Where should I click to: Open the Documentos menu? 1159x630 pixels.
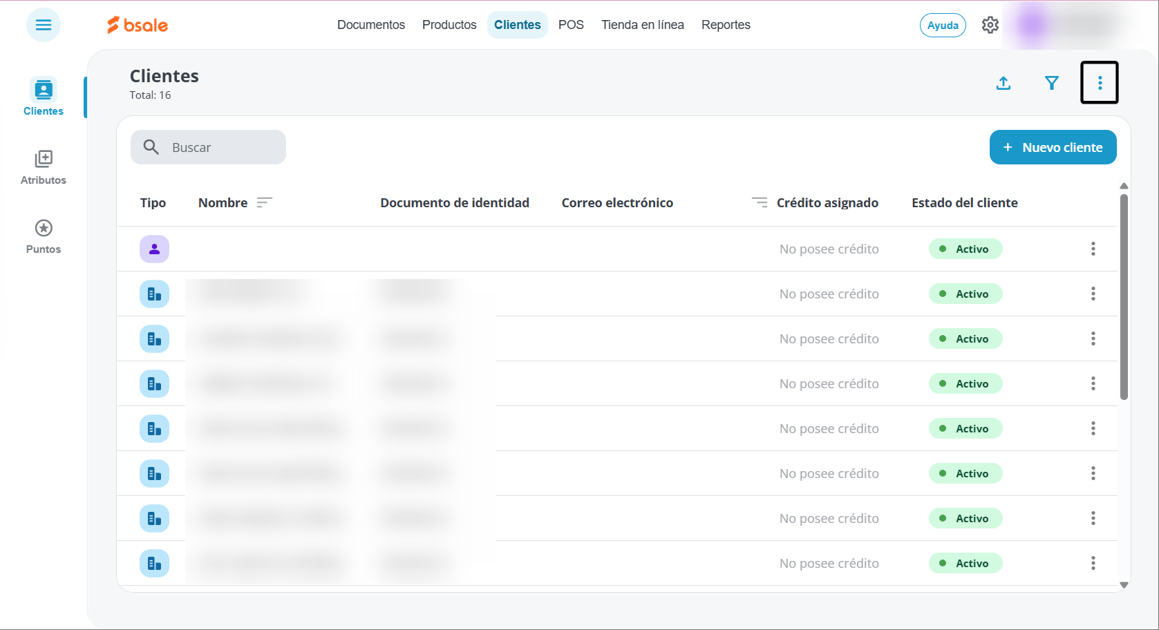pyautogui.click(x=371, y=25)
